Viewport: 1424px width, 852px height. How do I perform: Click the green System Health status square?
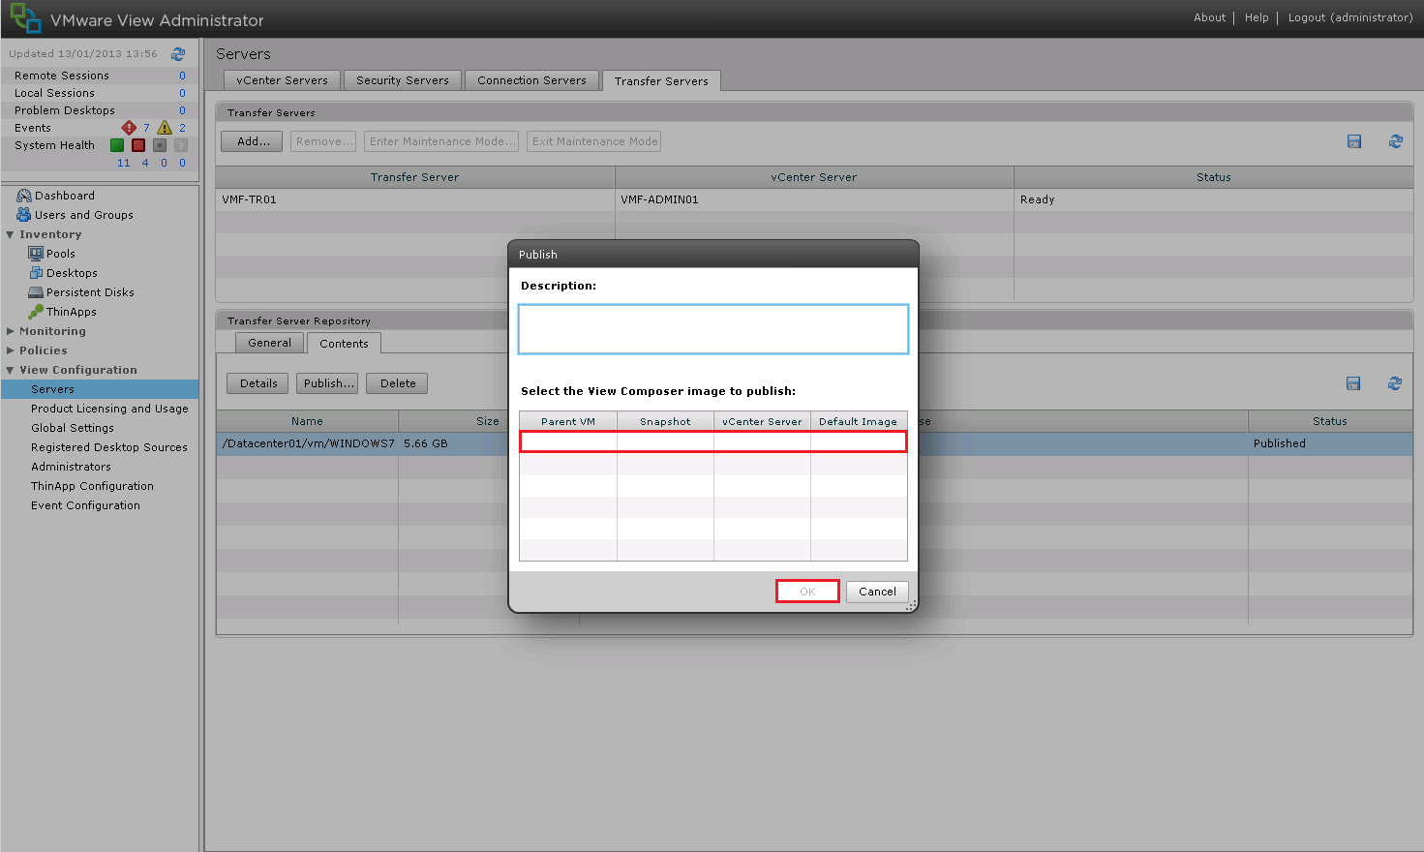coord(117,145)
